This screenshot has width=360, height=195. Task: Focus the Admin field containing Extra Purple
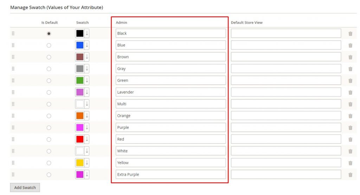[x=171, y=175]
